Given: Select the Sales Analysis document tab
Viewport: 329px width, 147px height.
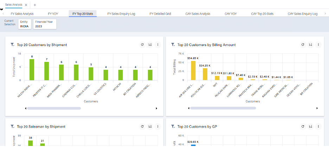Looking at the screenshot, I should 14,5.
